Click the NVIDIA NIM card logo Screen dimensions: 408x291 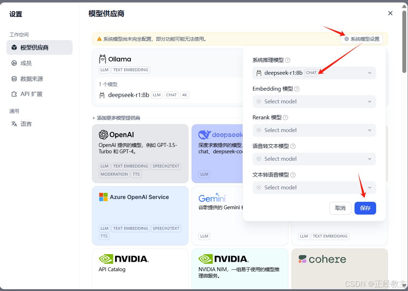[x=223, y=259]
